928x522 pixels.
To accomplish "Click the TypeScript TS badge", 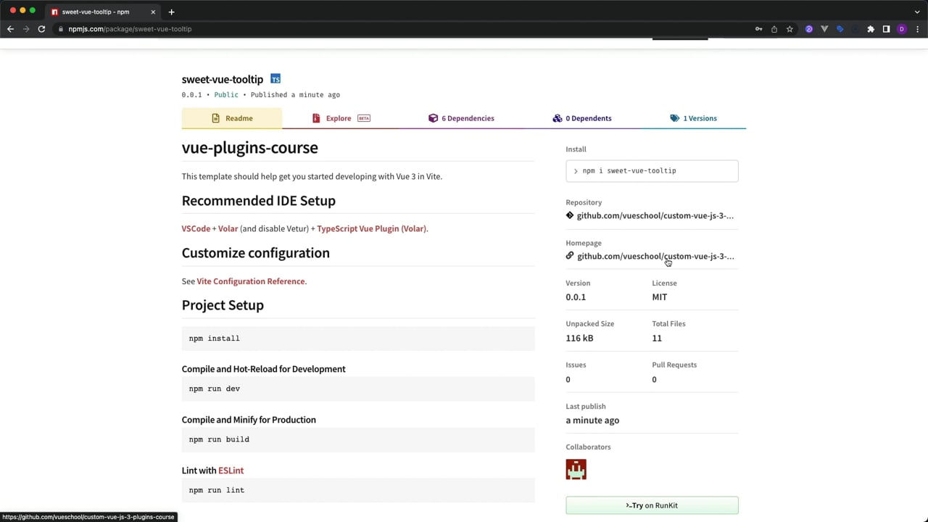I will point(275,78).
